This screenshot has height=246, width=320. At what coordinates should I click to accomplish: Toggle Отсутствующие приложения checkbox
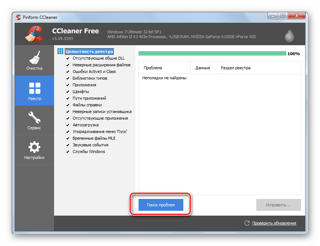point(68,119)
